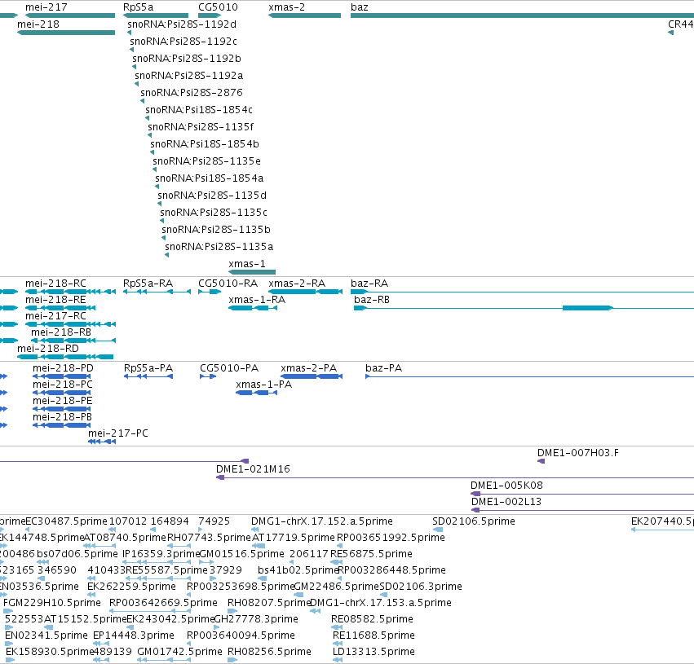Click mei-218-PD protein feature
694x664 pixels.
61,376
